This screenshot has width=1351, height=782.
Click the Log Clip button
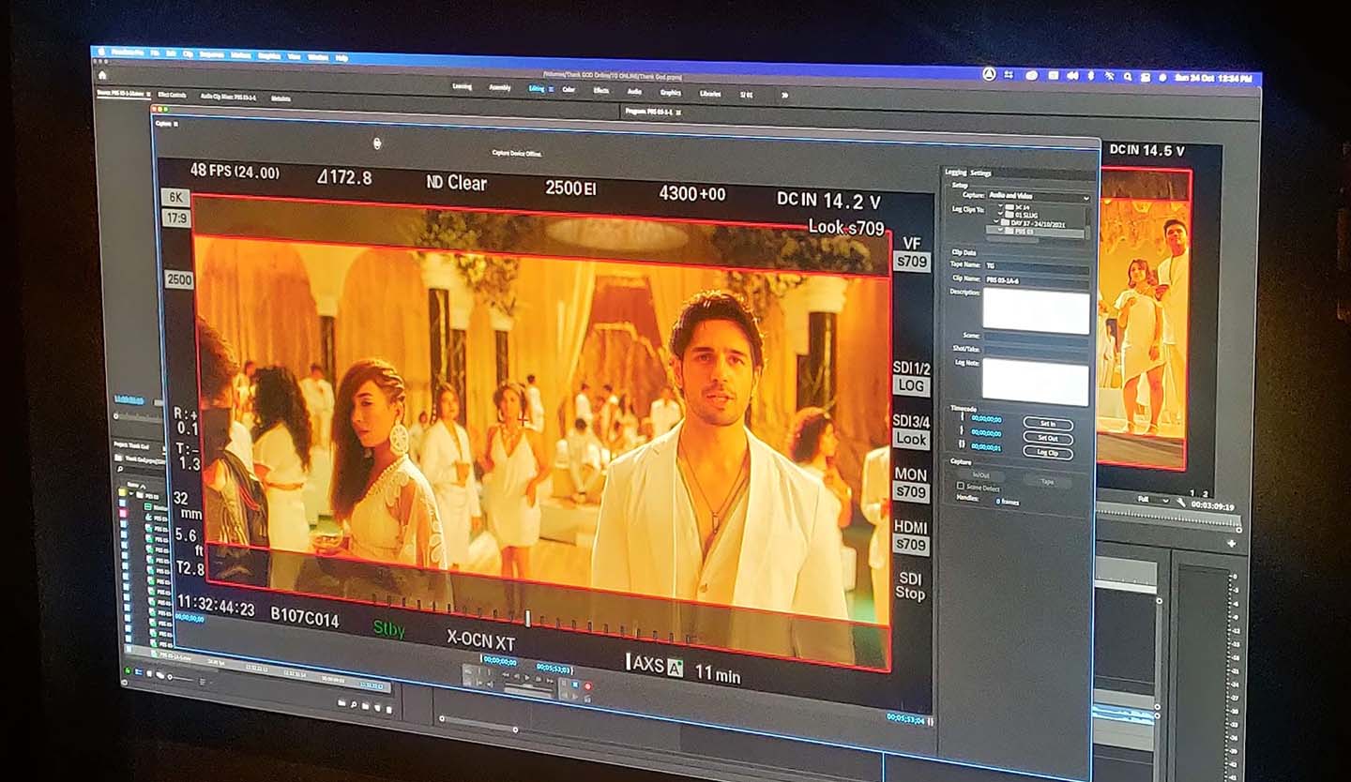pos(1048,453)
